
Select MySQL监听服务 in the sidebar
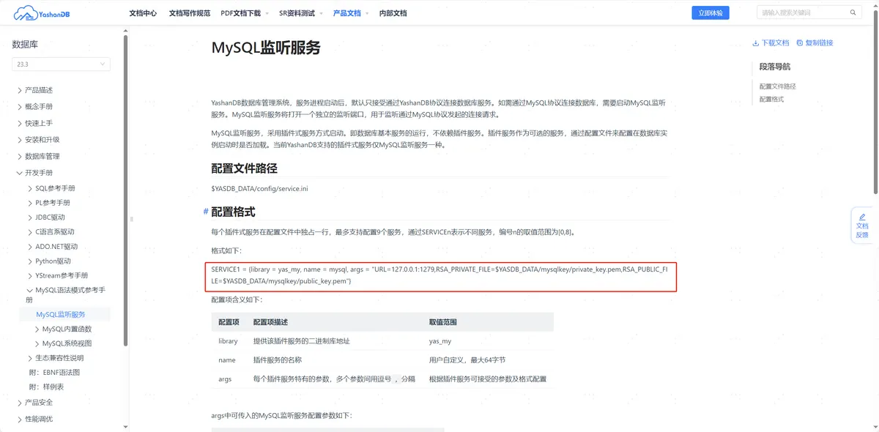pyautogui.click(x=61, y=314)
